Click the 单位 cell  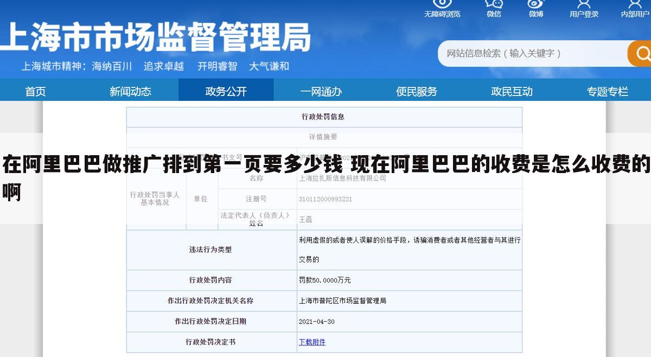(201, 199)
